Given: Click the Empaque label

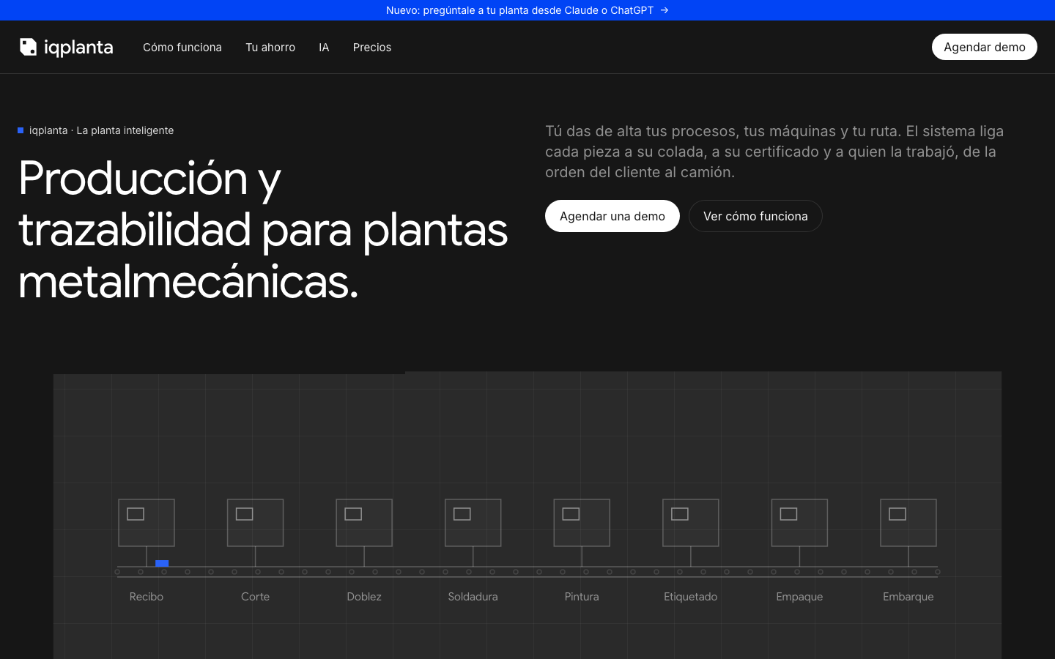Looking at the screenshot, I should tap(799, 597).
